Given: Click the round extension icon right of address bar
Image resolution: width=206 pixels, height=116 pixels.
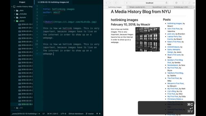Looking at the screenshot, I should [176, 3].
